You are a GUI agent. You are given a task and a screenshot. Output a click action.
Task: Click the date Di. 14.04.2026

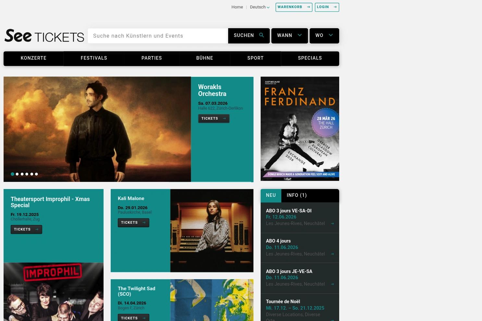coord(132,303)
